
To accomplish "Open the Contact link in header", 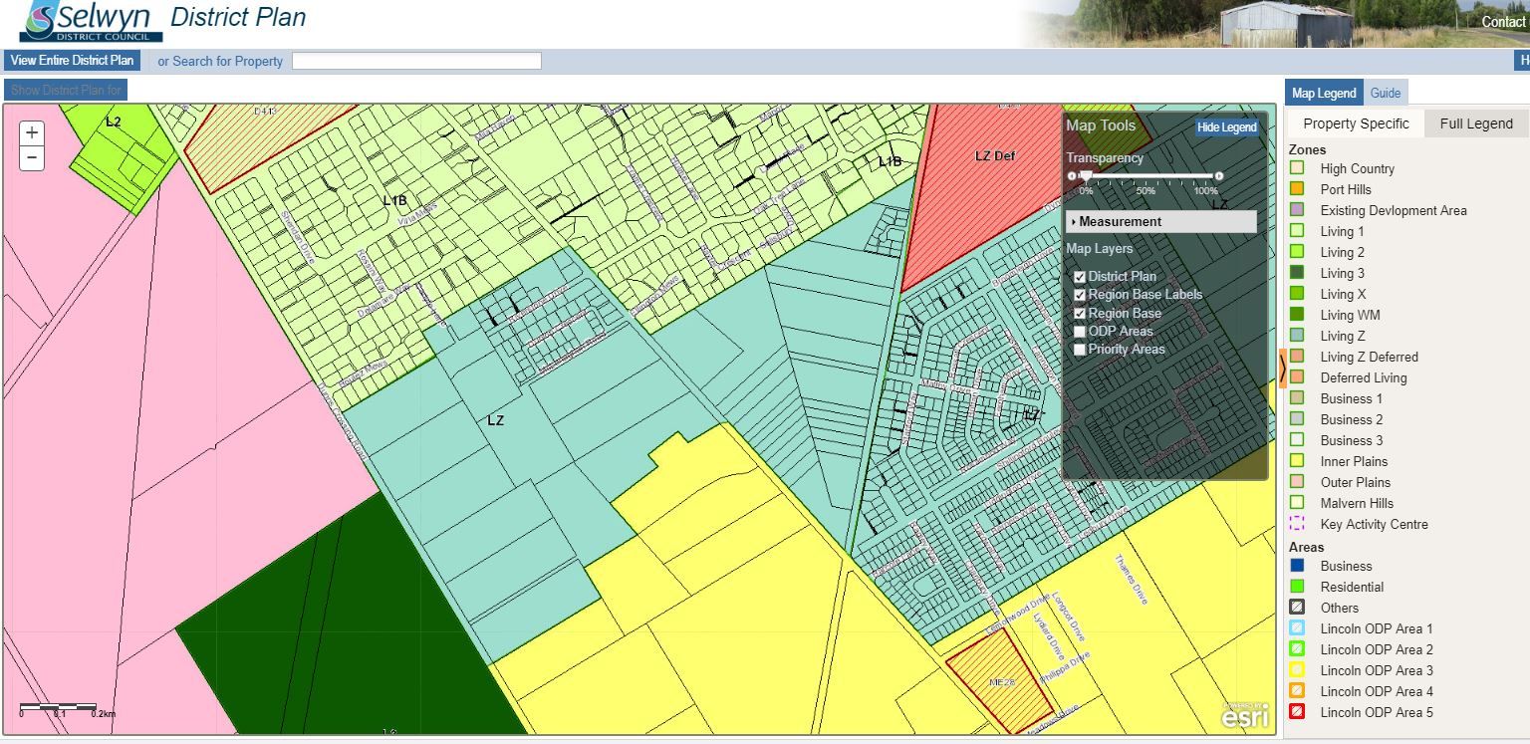I will [x=1503, y=22].
